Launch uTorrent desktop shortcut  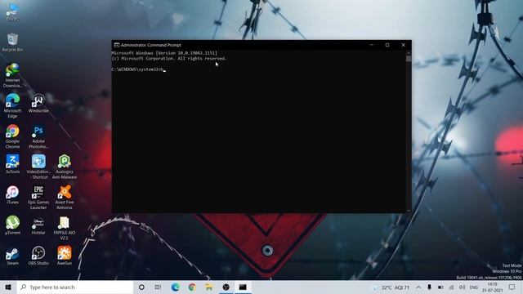[13, 225]
